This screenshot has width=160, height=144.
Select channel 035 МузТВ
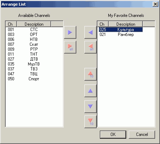coord(28,64)
